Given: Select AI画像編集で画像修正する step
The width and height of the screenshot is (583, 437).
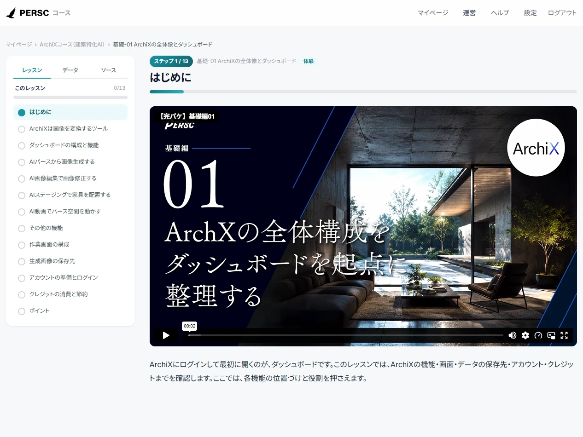Looking at the screenshot, I should point(70,178).
